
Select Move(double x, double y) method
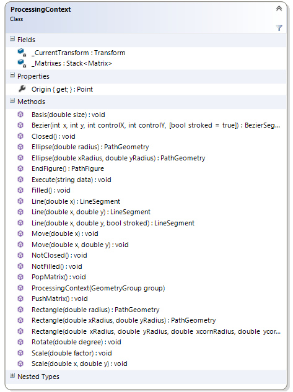pos(80,245)
